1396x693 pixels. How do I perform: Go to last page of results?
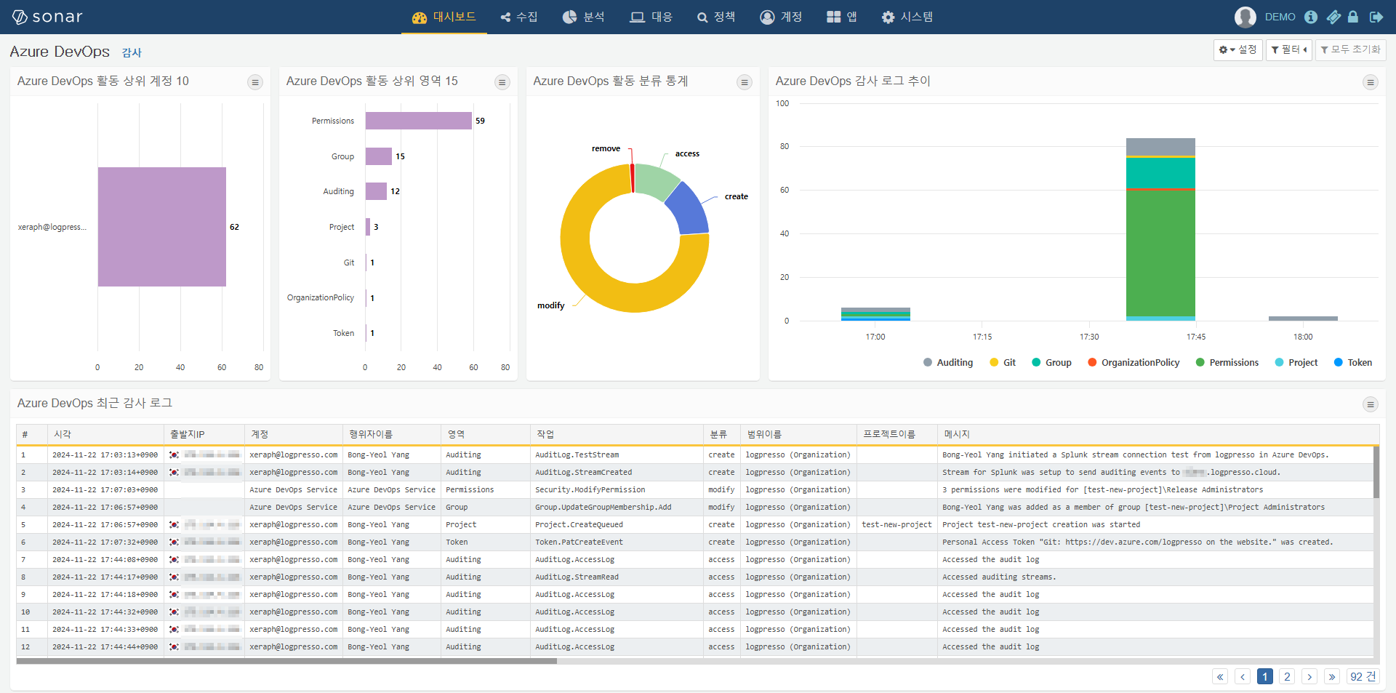pyautogui.click(x=1332, y=676)
